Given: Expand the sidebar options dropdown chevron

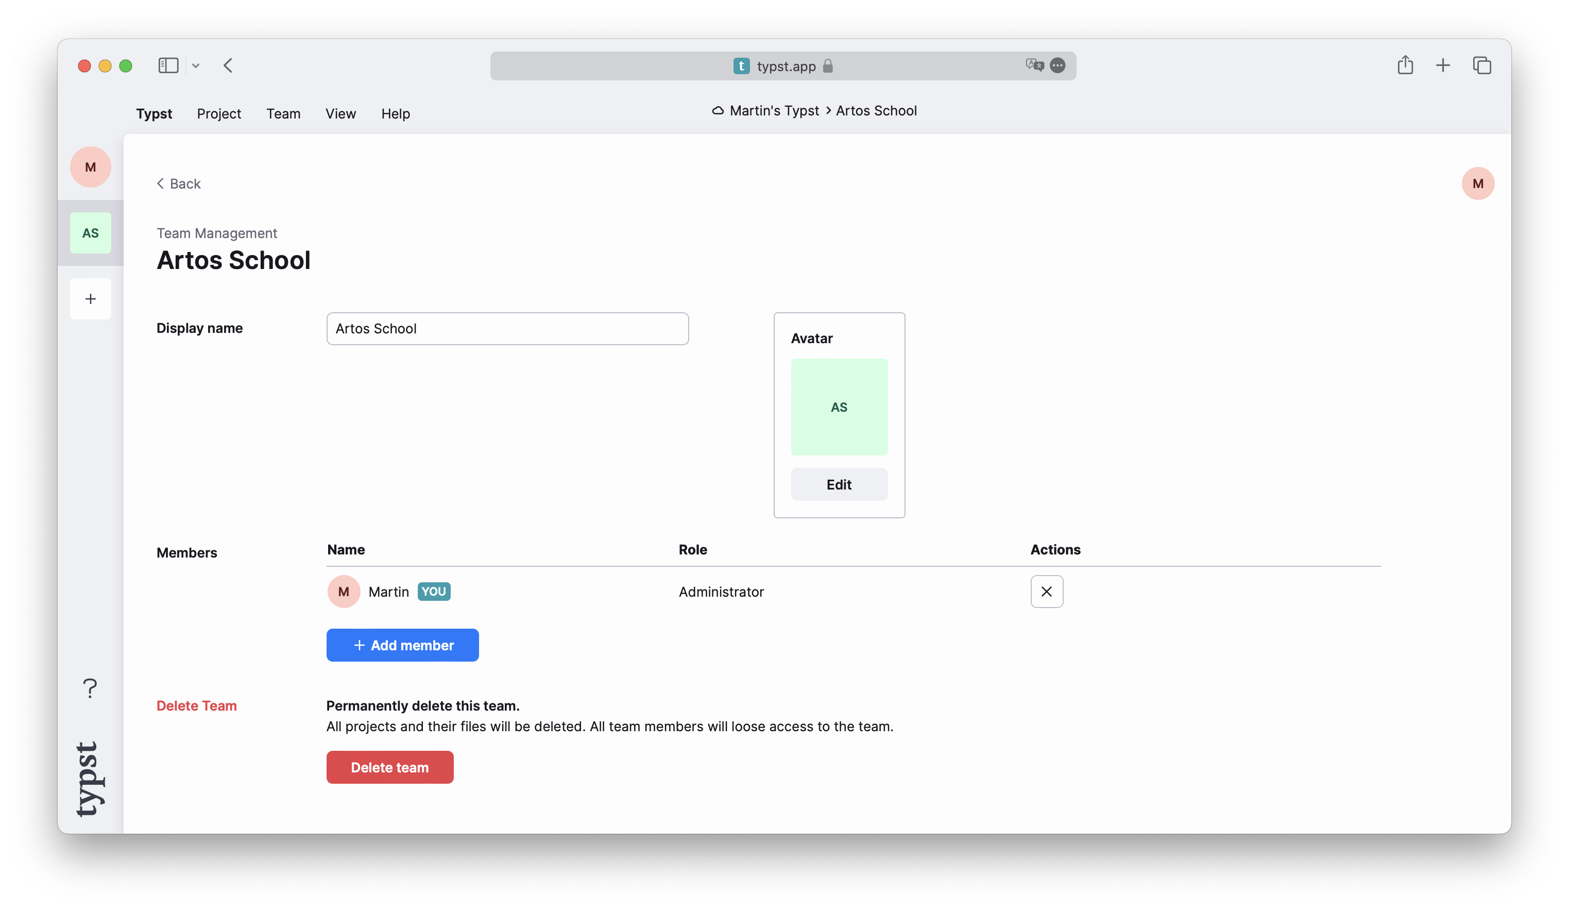Looking at the screenshot, I should click(196, 65).
